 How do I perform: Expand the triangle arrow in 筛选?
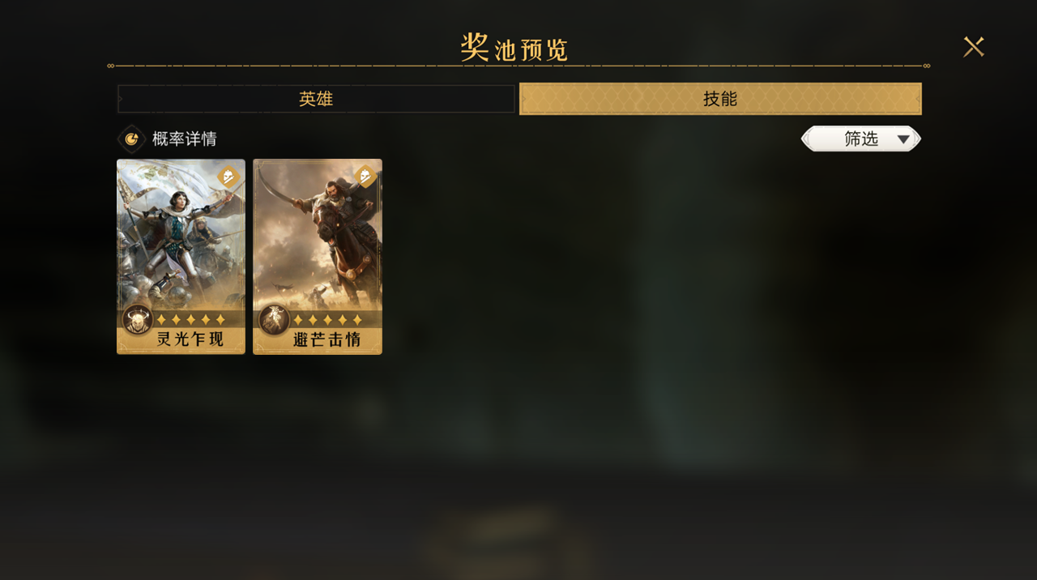tap(903, 139)
